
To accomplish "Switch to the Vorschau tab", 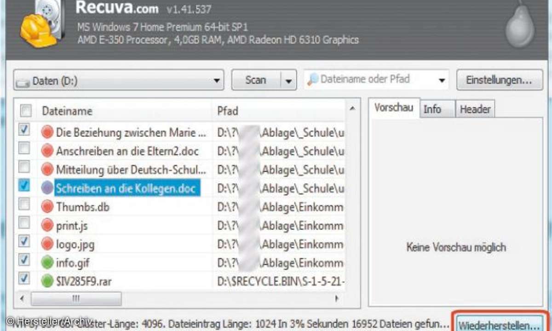I will [x=394, y=108].
